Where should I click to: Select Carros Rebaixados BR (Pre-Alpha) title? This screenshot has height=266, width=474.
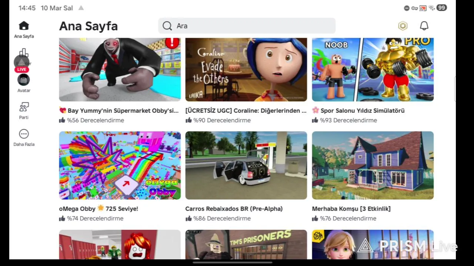[x=234, y=209]
